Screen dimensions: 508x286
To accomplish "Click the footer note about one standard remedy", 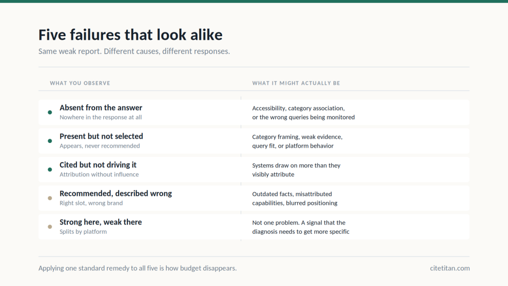I will pos(137,268).
